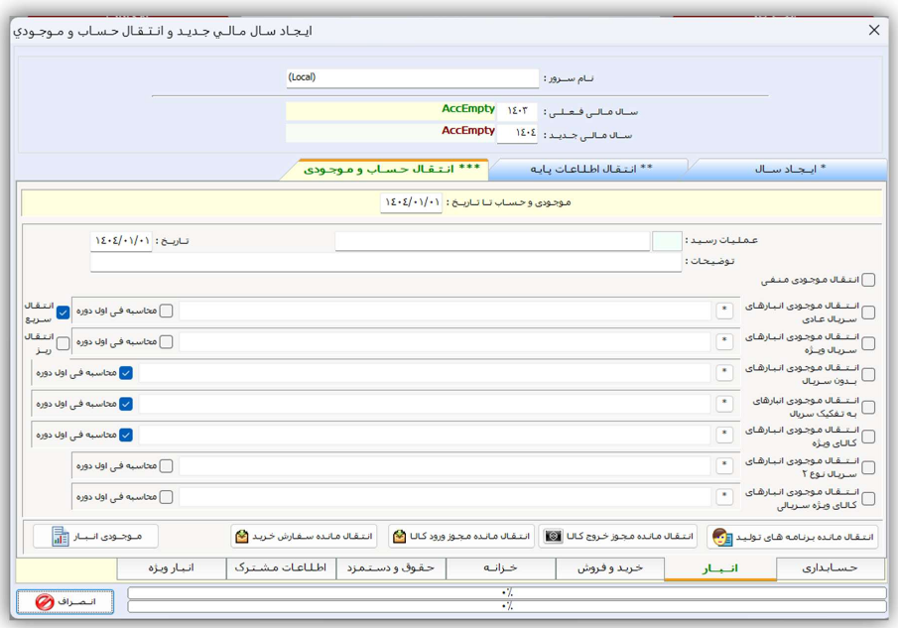The image size is (898, 628).
Task: Open the اطلاعات مشترک bottom tab
Action: pyautogui.click(x=281, y=567)
